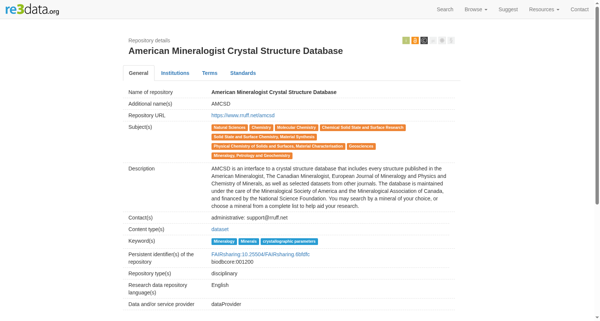Select the Geosciences subject tag

(361, 146)
